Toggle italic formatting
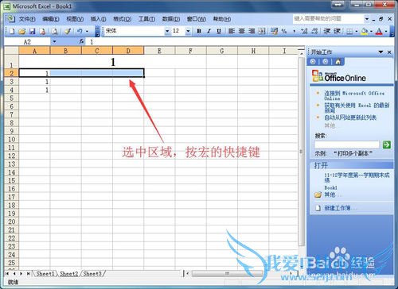 [x=209, y=31]
